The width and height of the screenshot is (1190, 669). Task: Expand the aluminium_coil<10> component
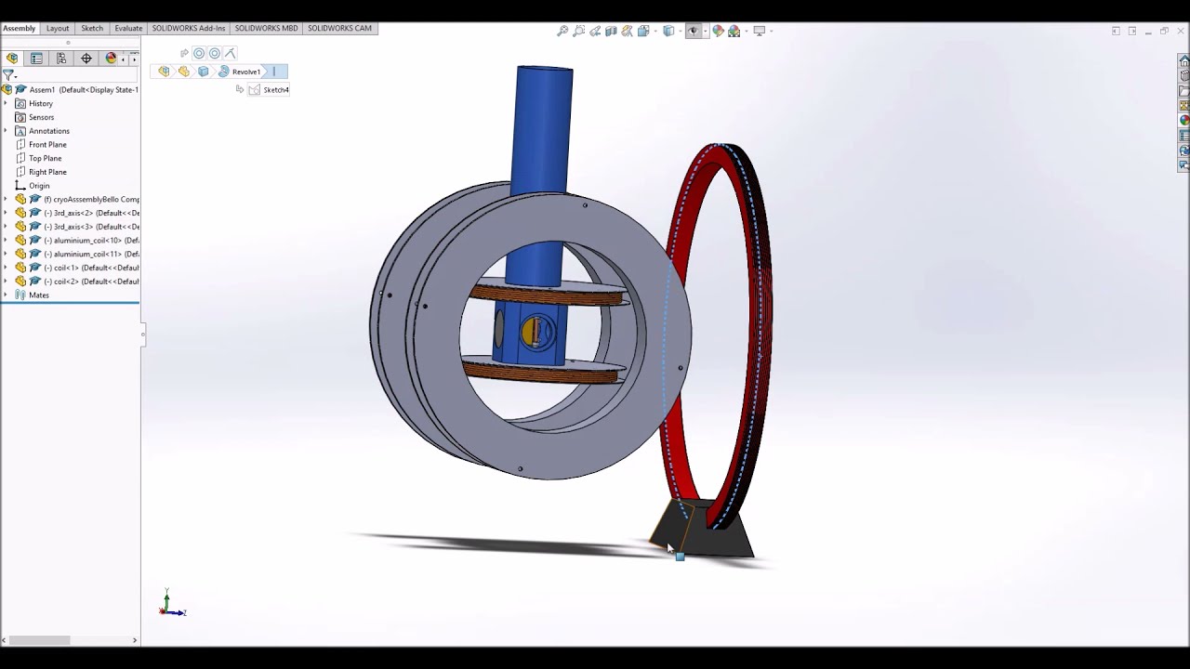click(6, 241)
